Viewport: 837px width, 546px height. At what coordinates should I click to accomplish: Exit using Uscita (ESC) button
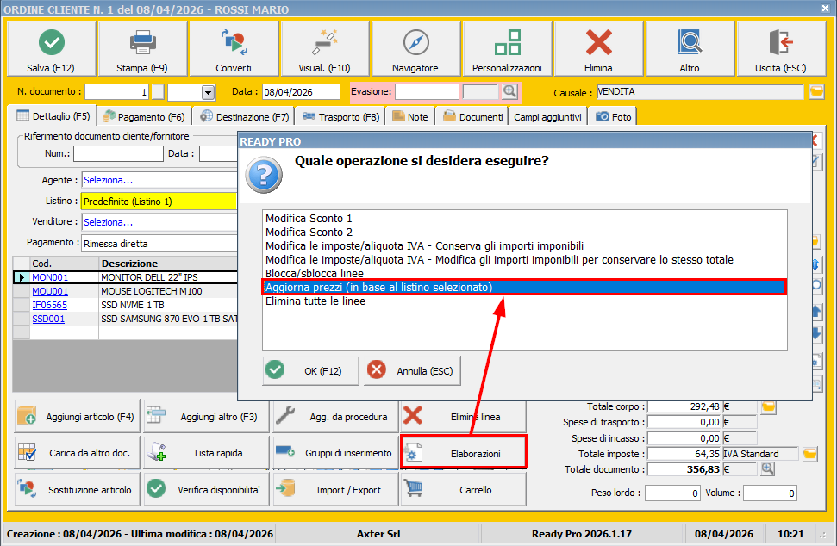pos(781,48)
